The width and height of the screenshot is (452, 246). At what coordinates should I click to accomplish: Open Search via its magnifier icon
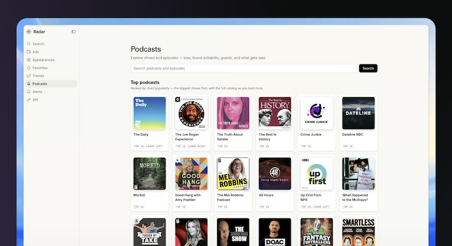click(x=29, y=44)
